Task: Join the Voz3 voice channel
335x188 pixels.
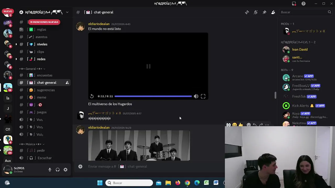Action: (x=44, y=134)
